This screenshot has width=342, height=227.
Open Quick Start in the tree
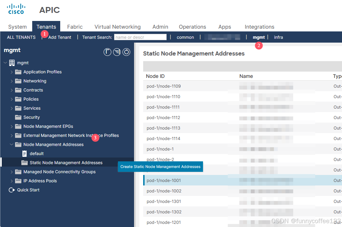click(28, 190)
